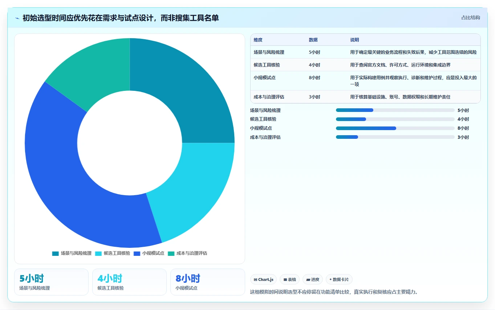The height and width of the screenshot is (310, 495).
Task: Click the 5小时 table data cell
Action: pyautogui.click(x=315, y=52)
